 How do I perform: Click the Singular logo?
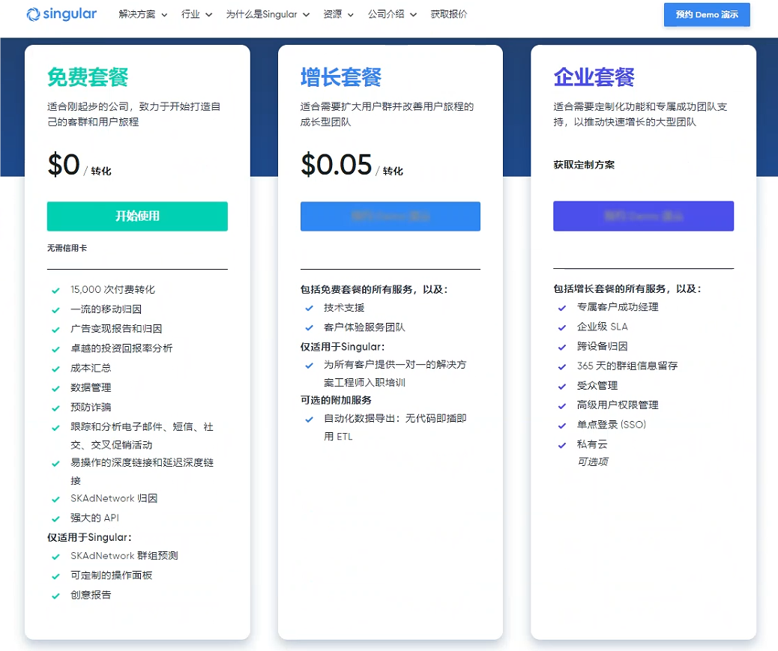point(61,14)
